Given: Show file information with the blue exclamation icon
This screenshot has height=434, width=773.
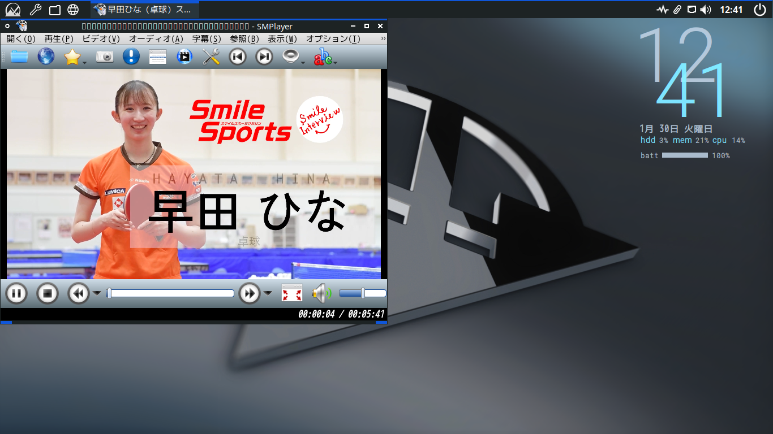Looking at the screenshot, I should coord(131,57).
